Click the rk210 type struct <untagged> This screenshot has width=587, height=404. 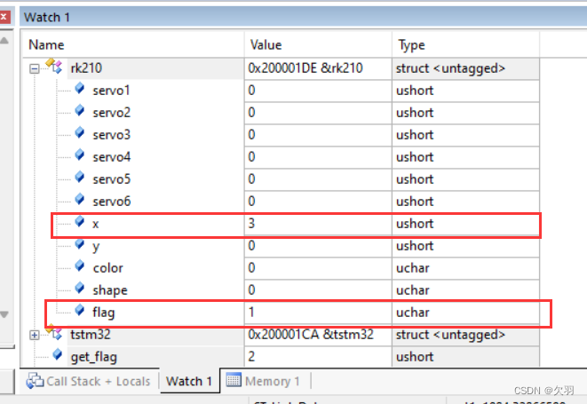coord(451,68)
